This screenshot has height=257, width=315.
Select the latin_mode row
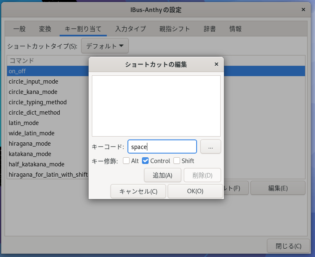(x=48, y=123)
